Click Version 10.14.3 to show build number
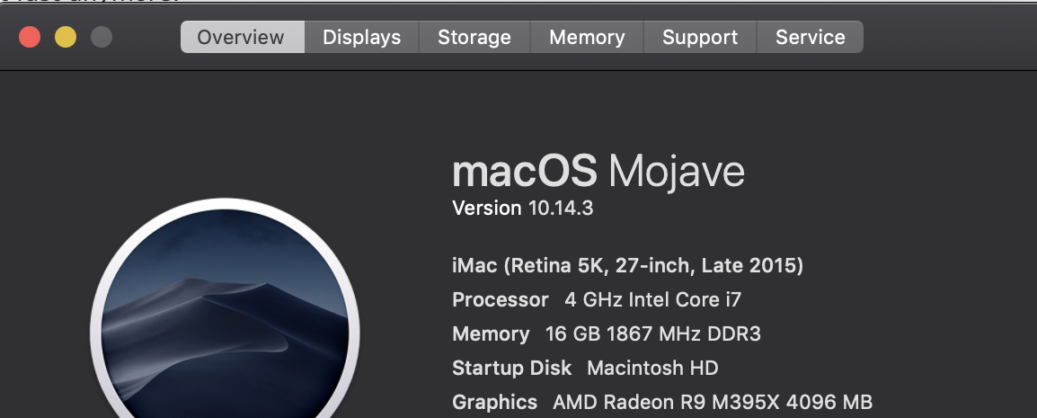The image size is (1037, 418). click(522, 209)
